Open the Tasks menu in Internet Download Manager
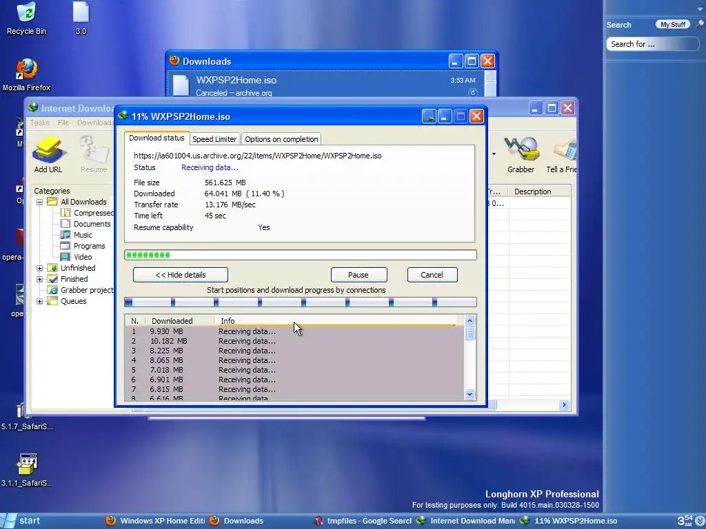706x529 pixels. 39,123
